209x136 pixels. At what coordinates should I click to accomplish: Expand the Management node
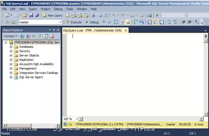click(11, 68)
